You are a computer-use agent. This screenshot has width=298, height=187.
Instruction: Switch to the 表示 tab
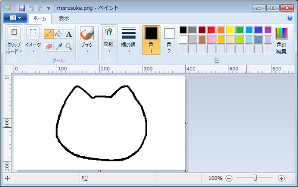pyautogui.click(x=64, y=18)
